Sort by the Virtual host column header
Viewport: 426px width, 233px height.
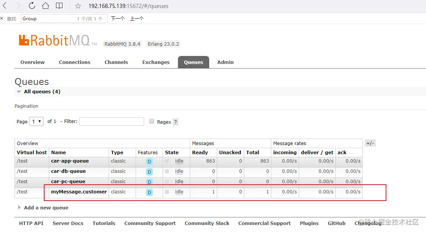point(32,152)
